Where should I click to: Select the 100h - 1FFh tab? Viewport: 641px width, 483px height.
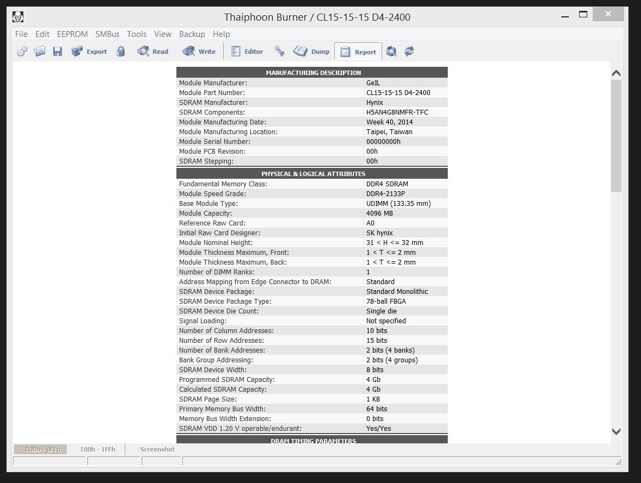[x=98, y=449]
